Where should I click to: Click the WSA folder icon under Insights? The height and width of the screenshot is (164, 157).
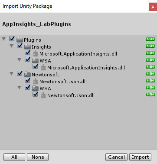click(35, 60)
